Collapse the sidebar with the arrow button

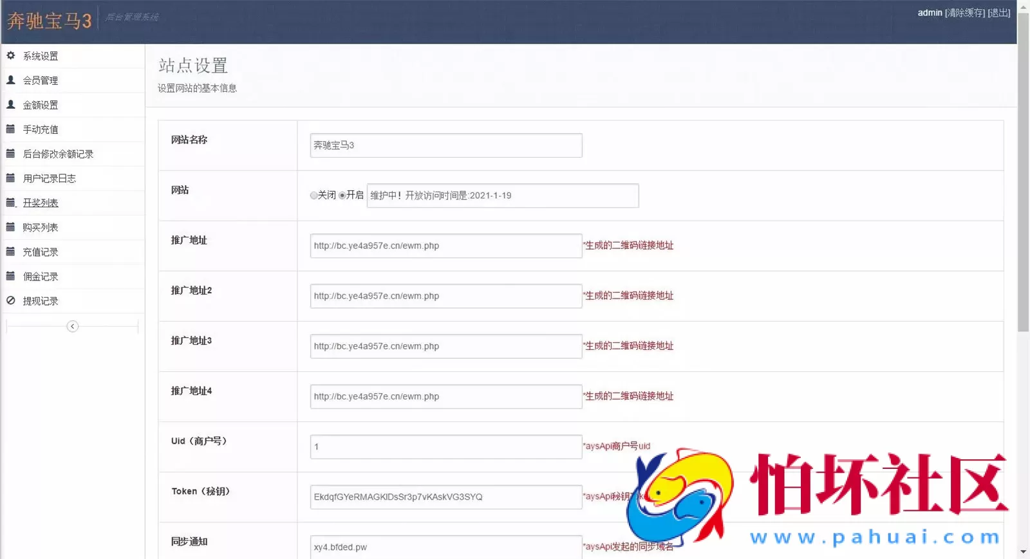pos(73,327)
